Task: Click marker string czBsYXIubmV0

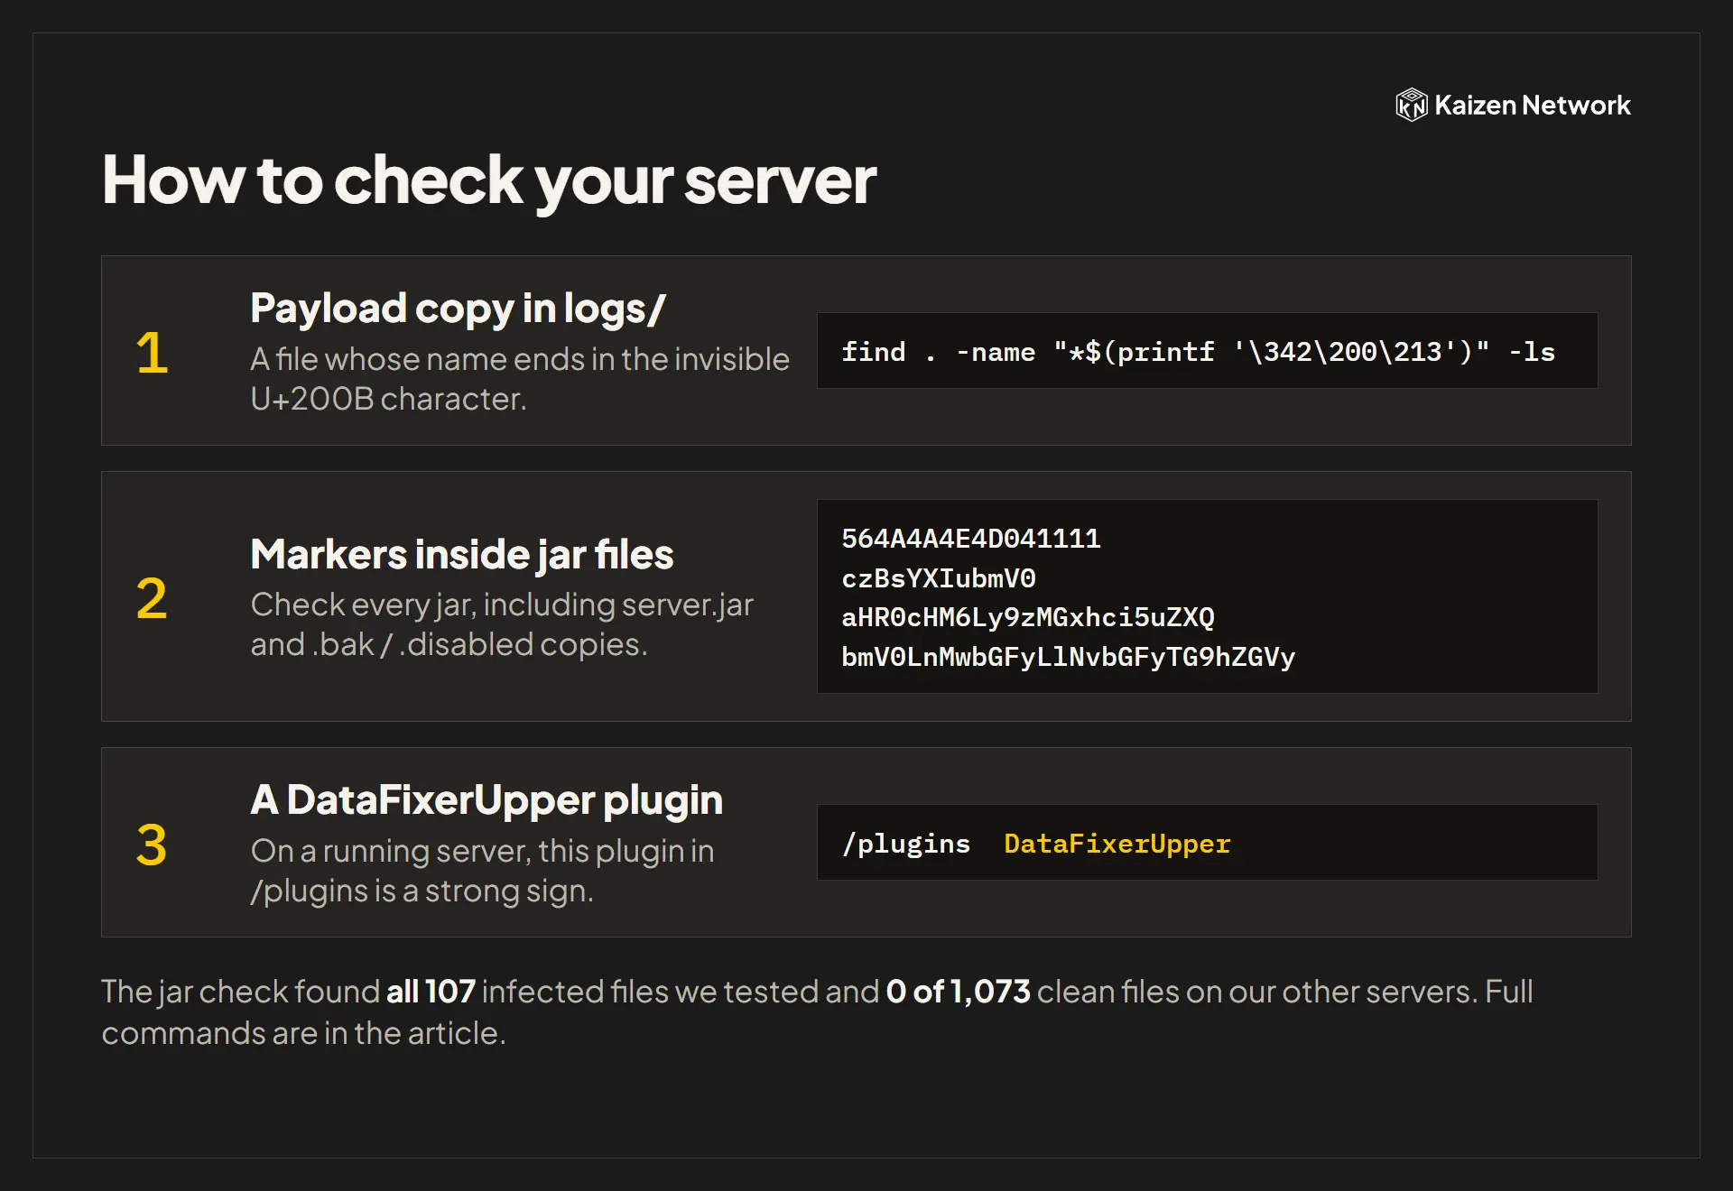Action: coord(938,578)
